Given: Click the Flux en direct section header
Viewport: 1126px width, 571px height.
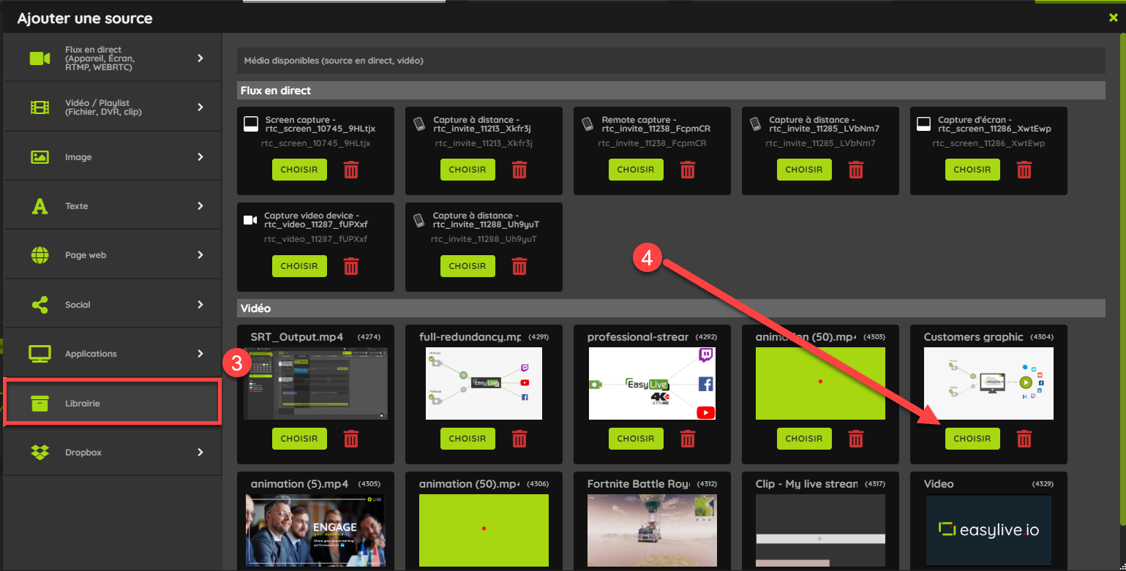Looking at the screenshot, I should [x=672, y=90].
